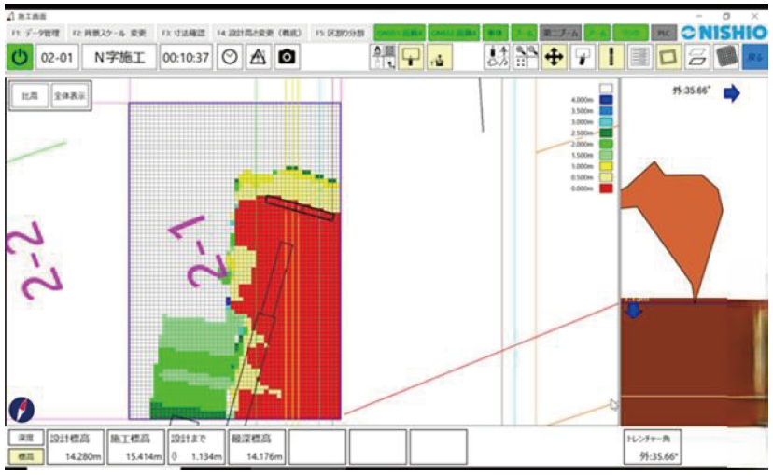
Task: Click the stacked layers parallelogram icon
Action: tap(696, 57)
